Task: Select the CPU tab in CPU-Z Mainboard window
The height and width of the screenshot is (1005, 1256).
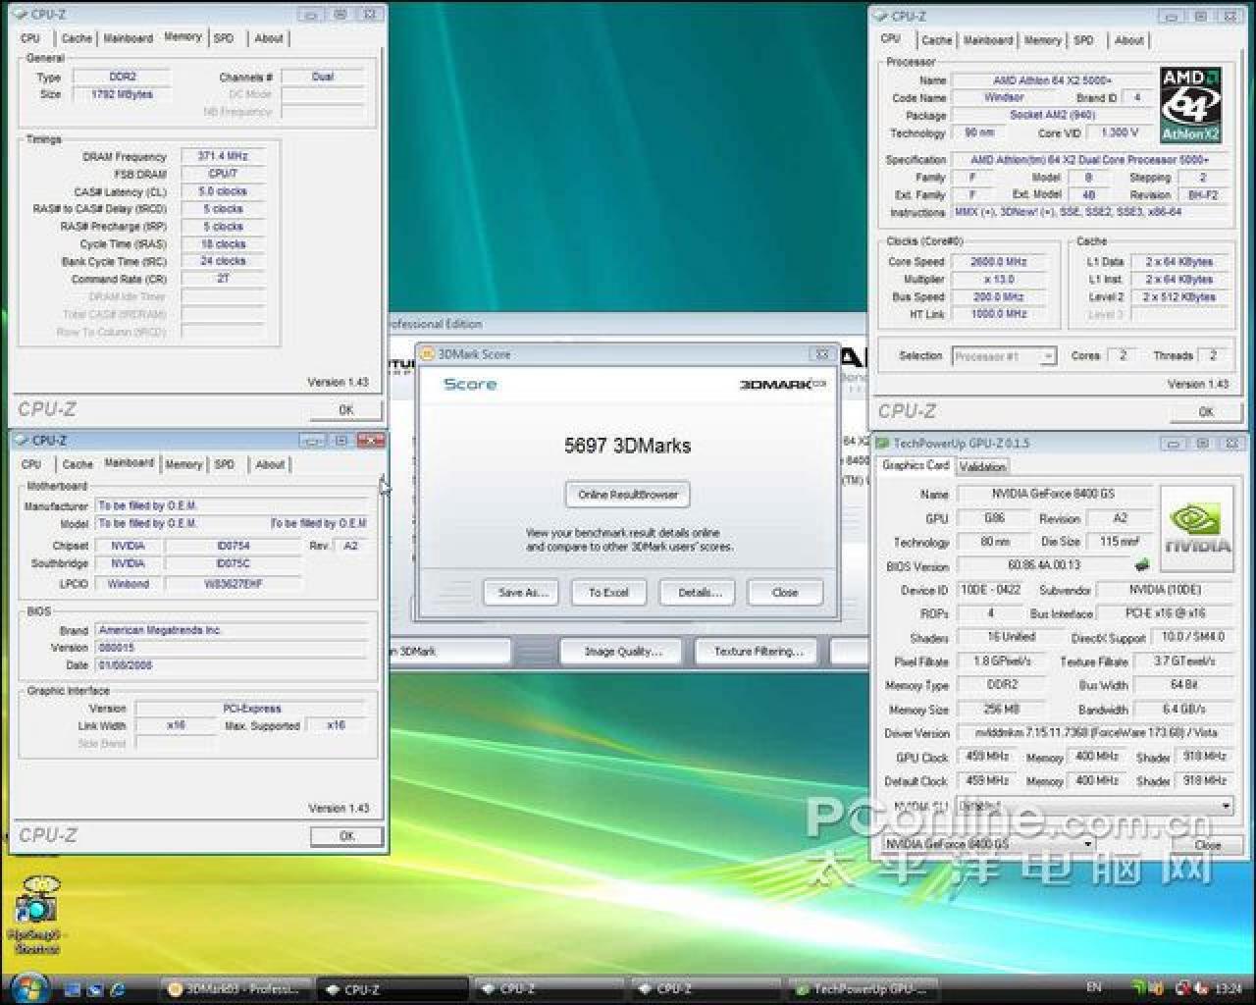Action: click(x=31, y=464)
